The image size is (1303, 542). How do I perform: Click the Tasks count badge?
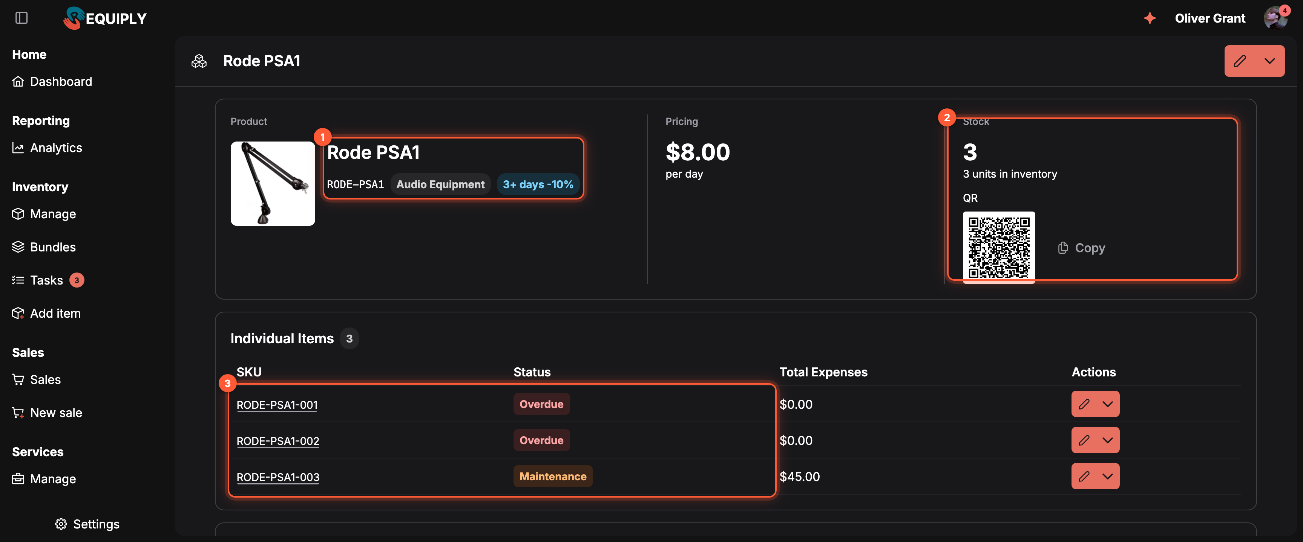(x=77, y=280)
